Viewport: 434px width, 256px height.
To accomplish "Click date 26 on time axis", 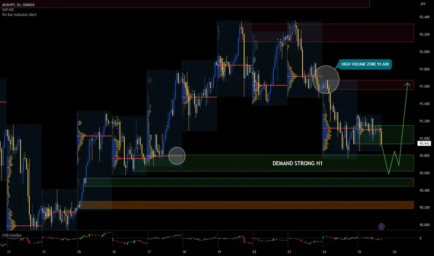I will point(394,252).
